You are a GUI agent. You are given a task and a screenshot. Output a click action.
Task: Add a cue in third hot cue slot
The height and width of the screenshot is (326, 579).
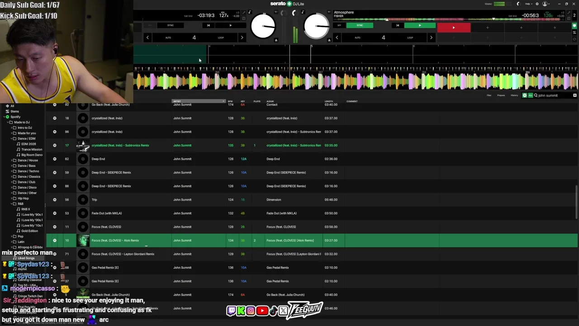[x=521, y=28]
